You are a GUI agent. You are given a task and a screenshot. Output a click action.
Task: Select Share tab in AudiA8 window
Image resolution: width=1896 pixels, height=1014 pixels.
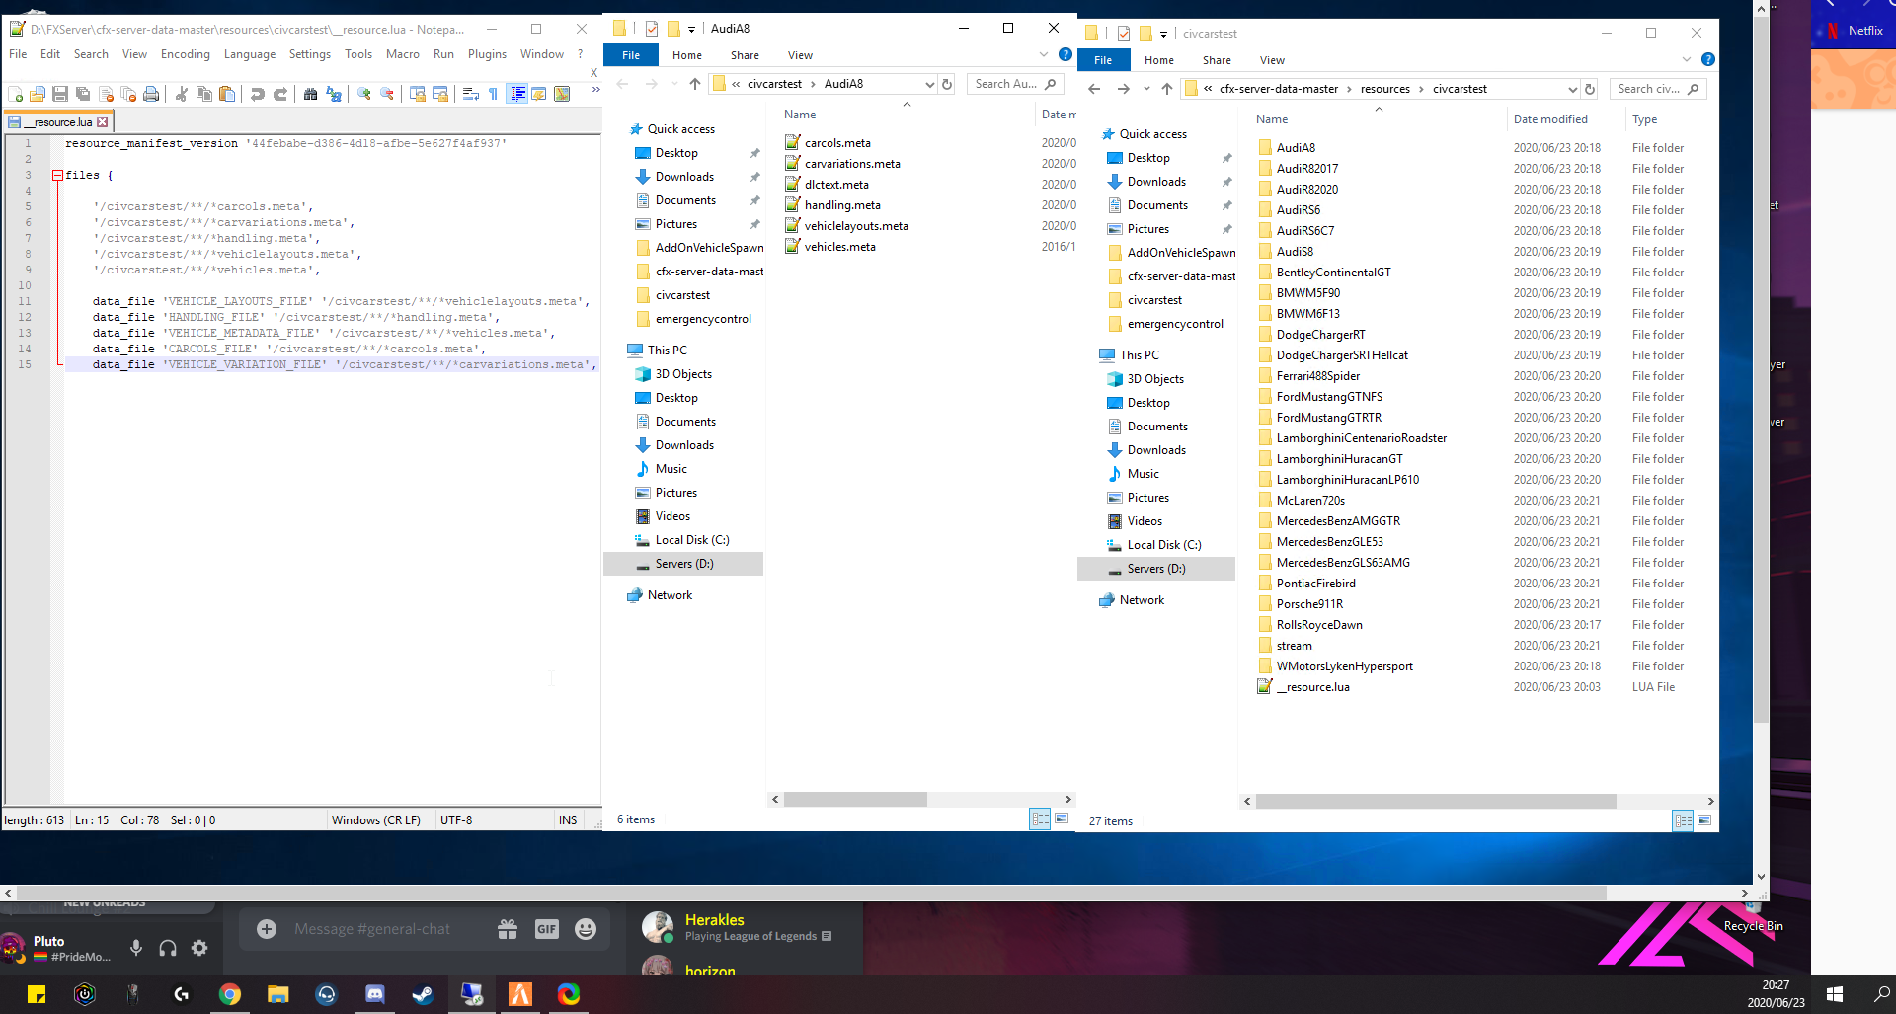pyautogui.click(x=745, y=55)
